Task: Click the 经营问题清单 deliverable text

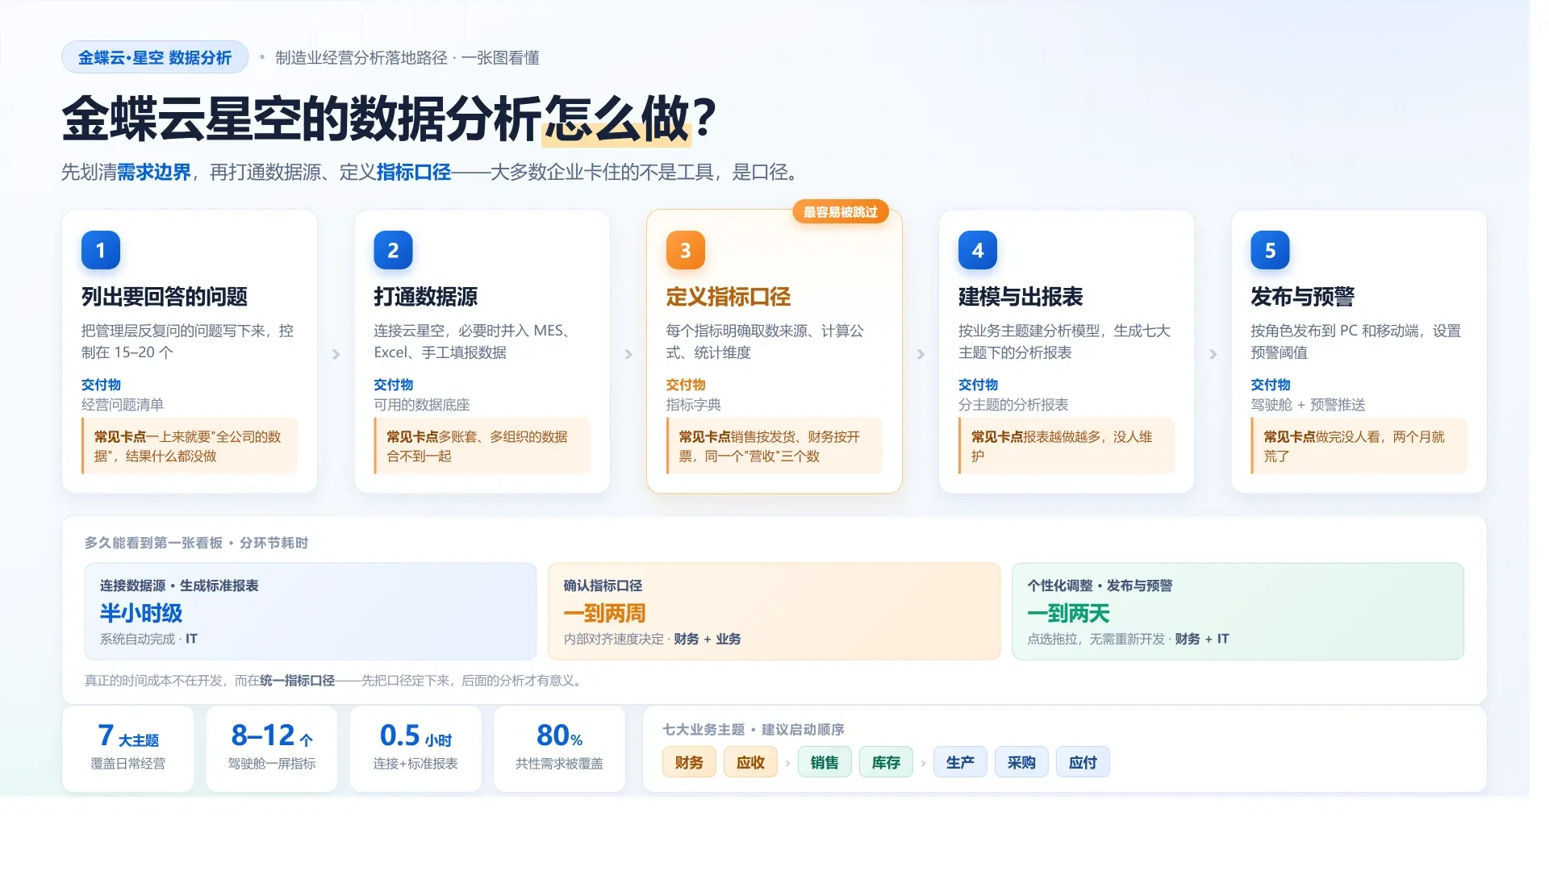Action: pyautogui.click(x=123, y=405)
